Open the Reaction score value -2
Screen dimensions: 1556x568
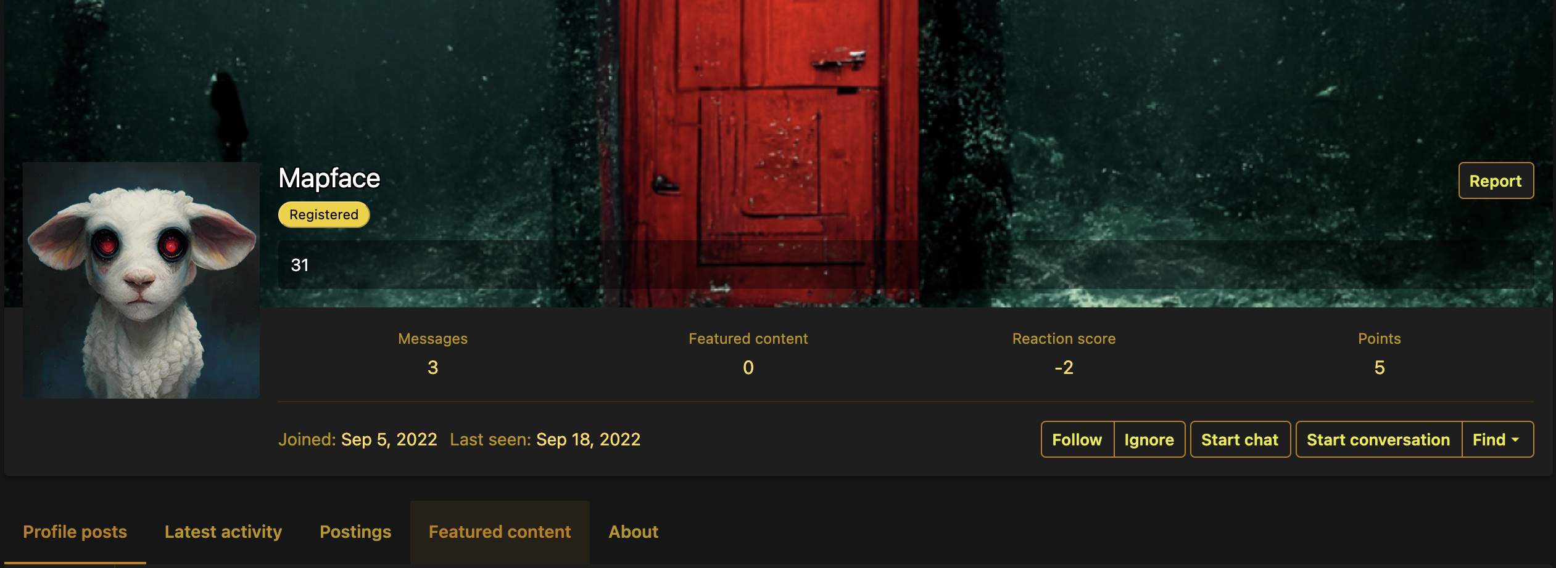1064,368
